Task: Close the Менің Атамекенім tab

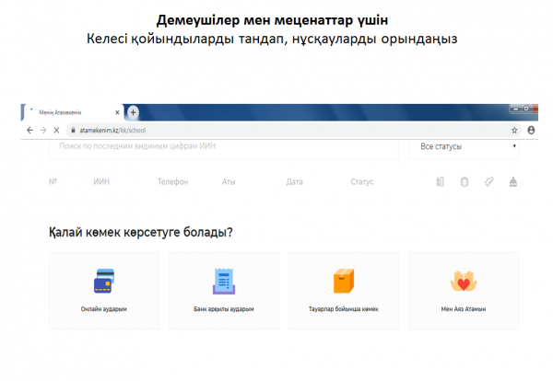Action: click(116, 112)
